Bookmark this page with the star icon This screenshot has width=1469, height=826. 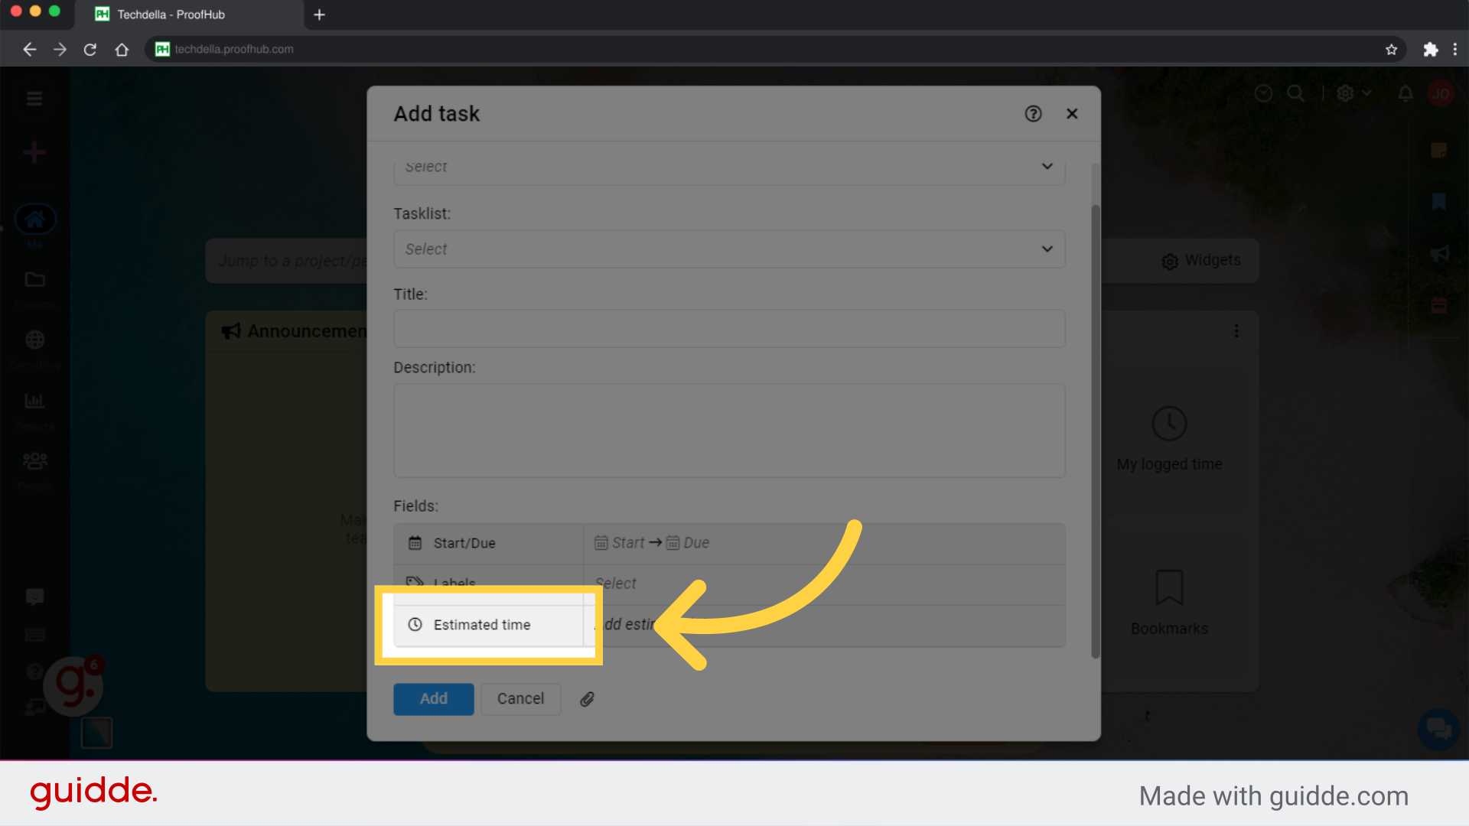coord(1391,50)
